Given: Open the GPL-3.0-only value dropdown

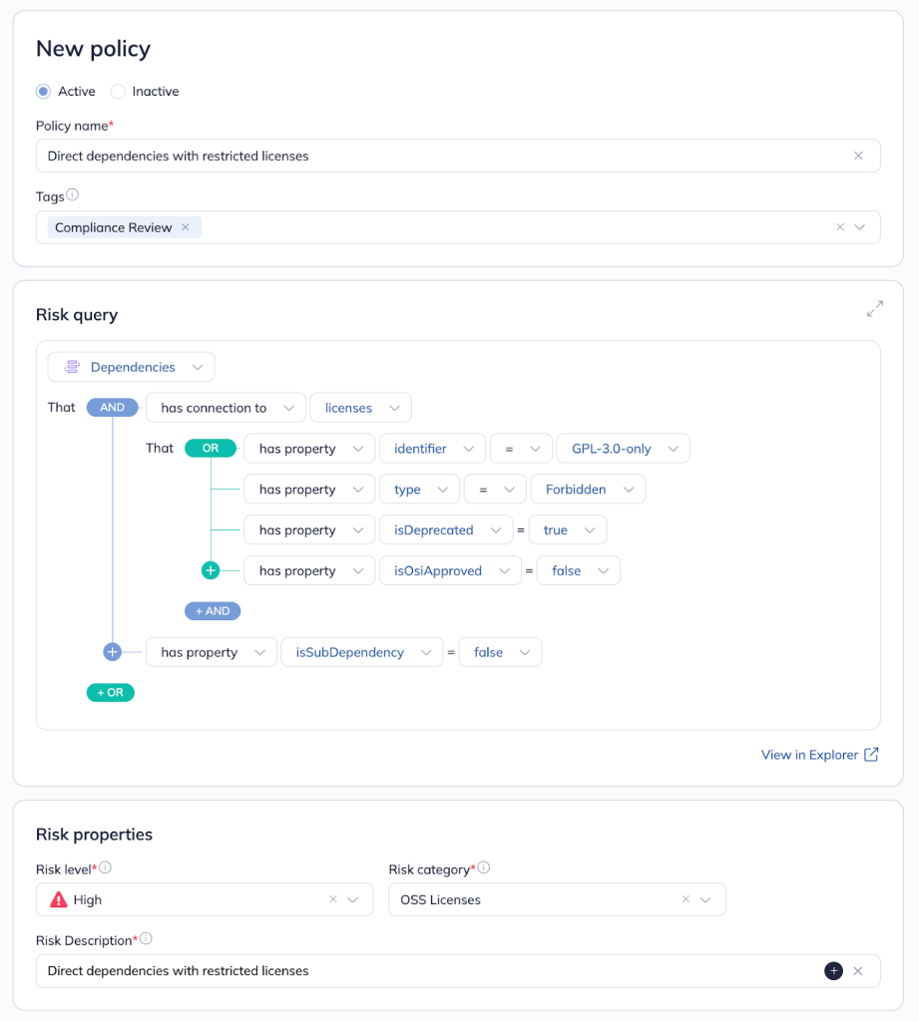Looking at the screenshot, I should coord(623,449).
